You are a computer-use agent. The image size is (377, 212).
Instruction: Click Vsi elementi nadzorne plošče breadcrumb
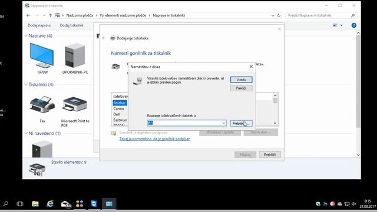pyautogui.click(x=123, y=15)
